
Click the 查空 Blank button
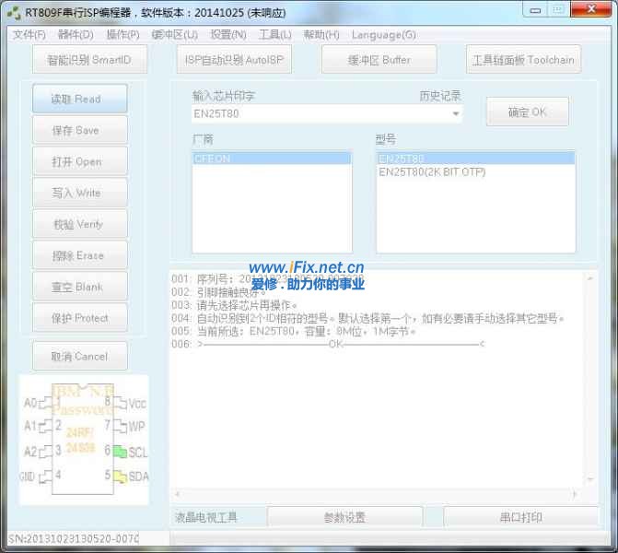click(x=80, y=287)
